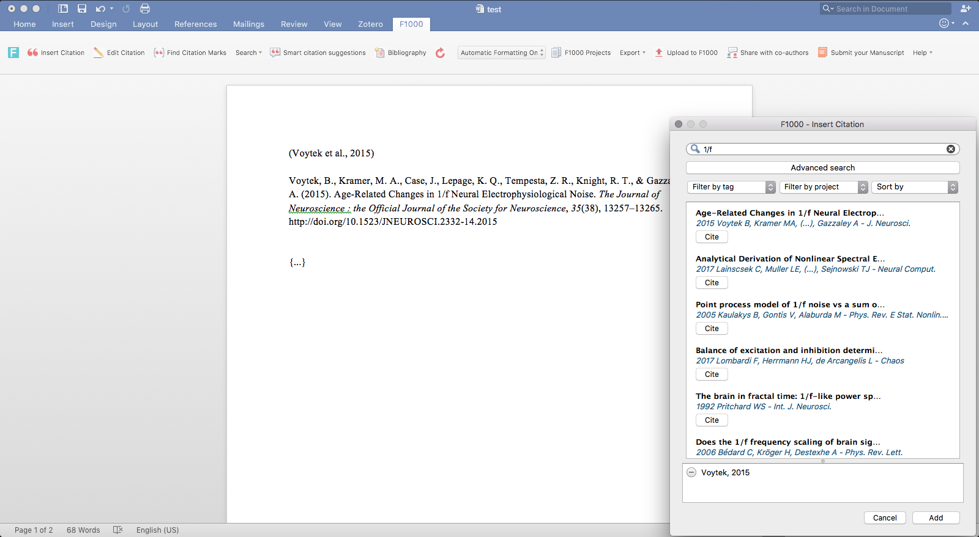Open Automatic Formatting On selector
The width and height of the screenshot is (979, 537).
pyautogui.click(x=501, y=53)
